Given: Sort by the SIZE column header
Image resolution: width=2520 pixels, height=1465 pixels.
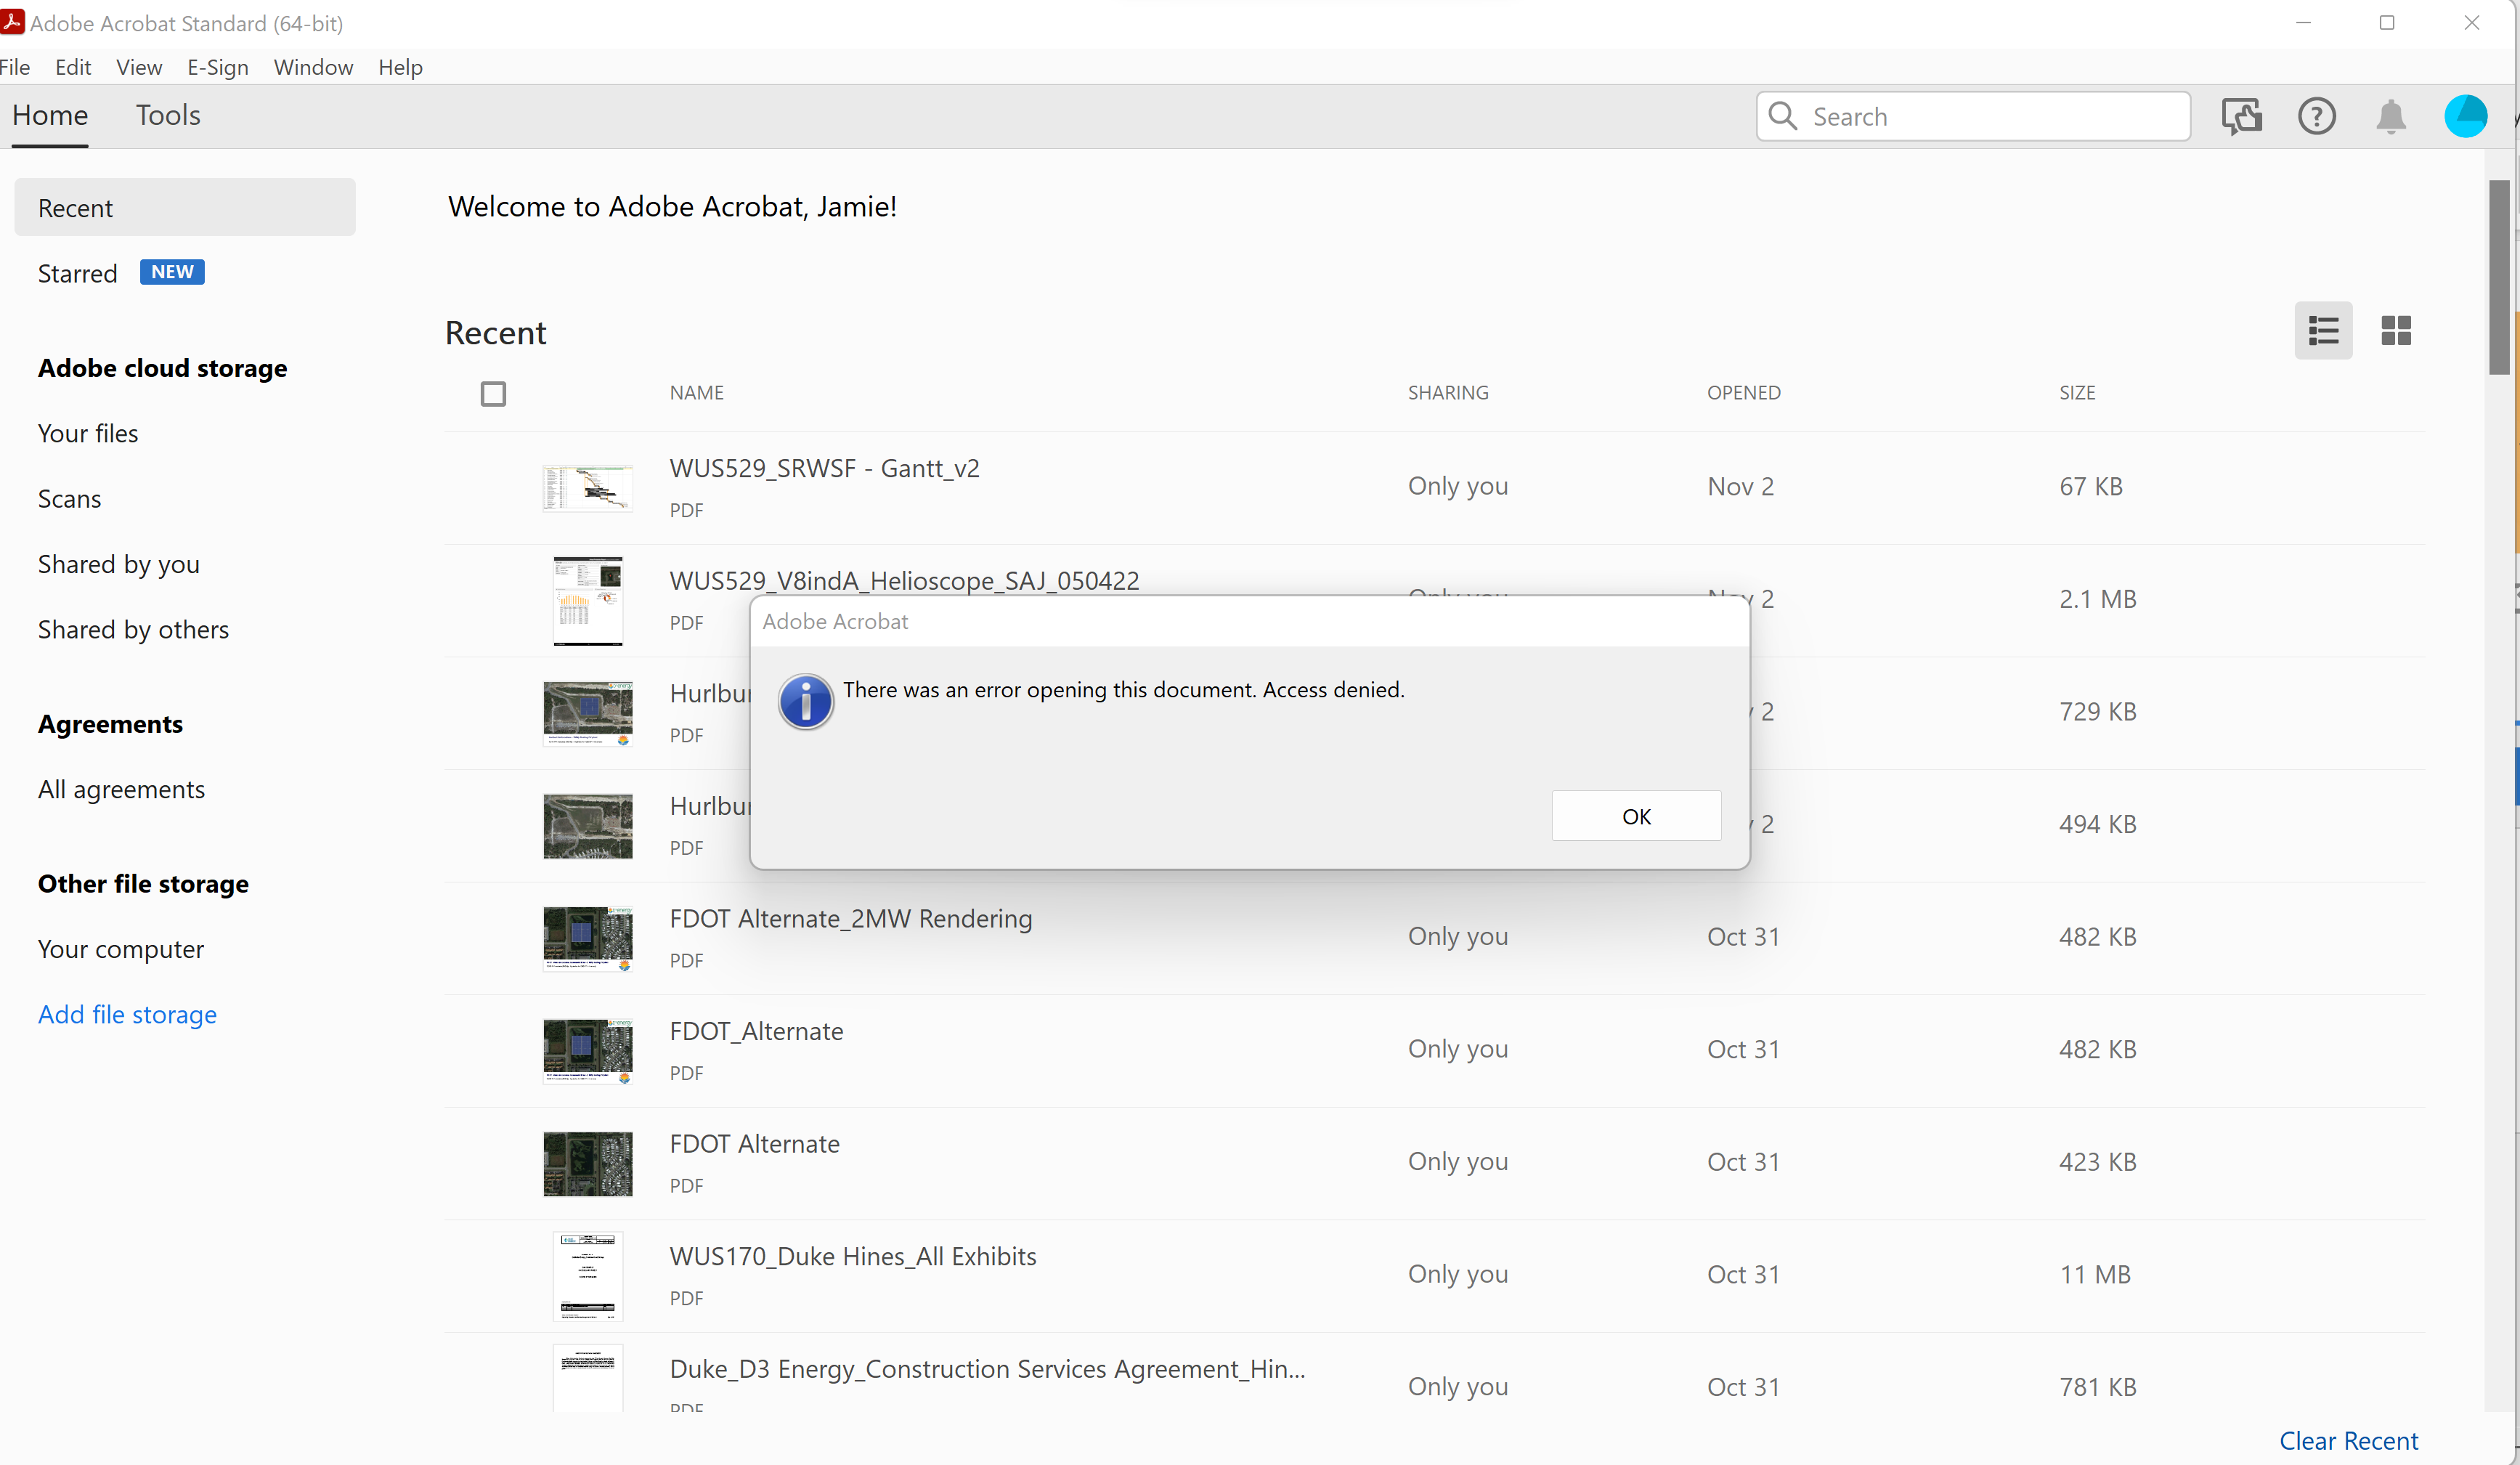Looking at the screenshot, I should (x=2076, y=393).
